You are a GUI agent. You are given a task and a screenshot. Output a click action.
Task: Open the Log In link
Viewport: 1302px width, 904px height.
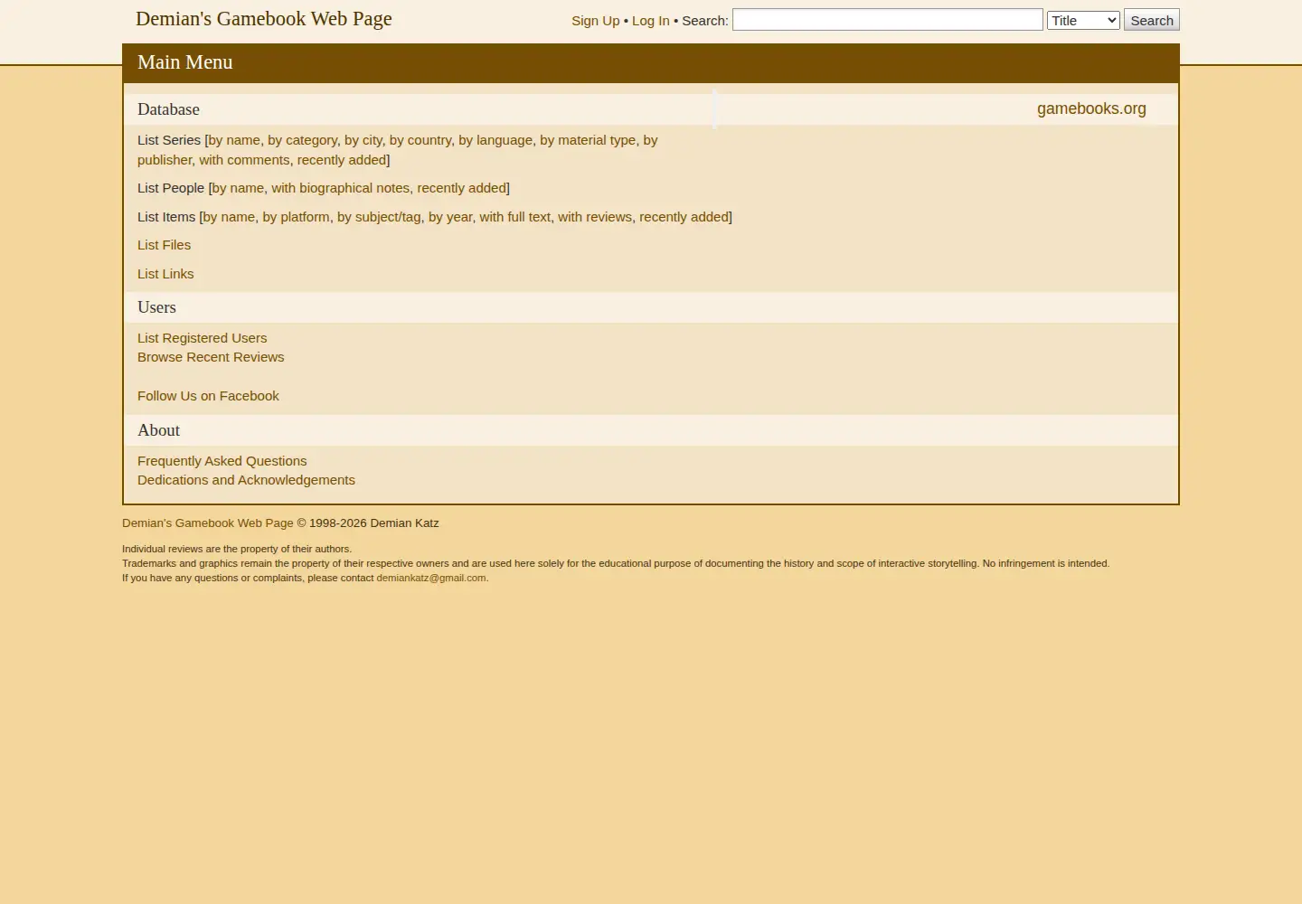click(x=651, y=21)
